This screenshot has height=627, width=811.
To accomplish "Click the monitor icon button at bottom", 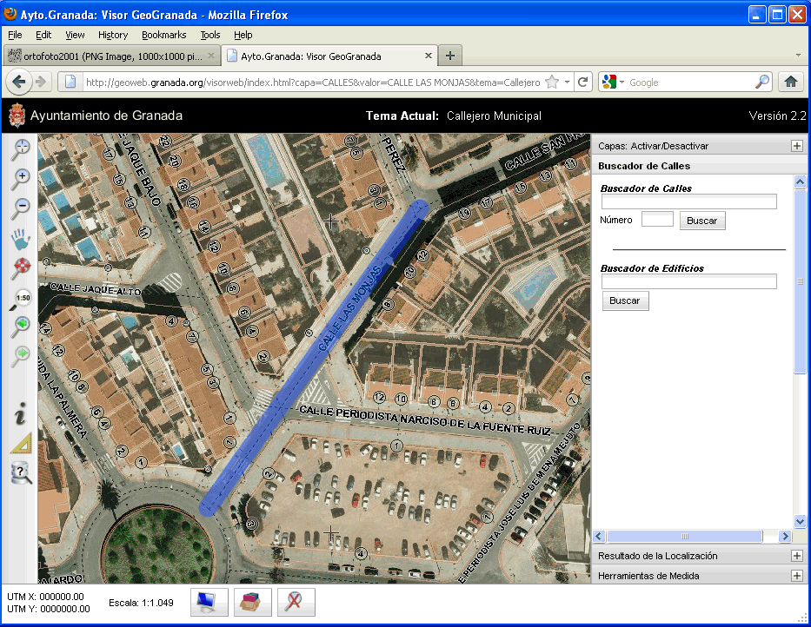I will click(209, 602).
